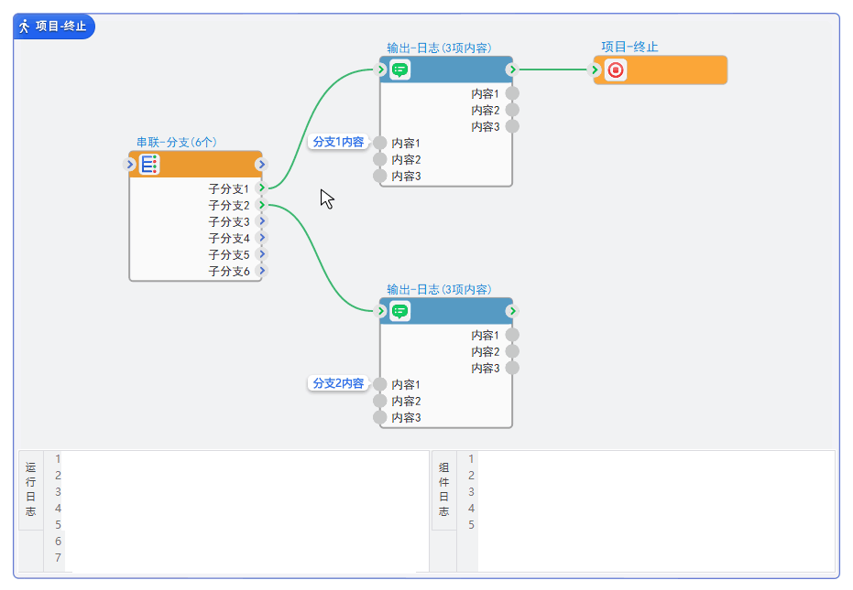
Task: Click the 子分支3 output port arrow
Action: [262, 221]
